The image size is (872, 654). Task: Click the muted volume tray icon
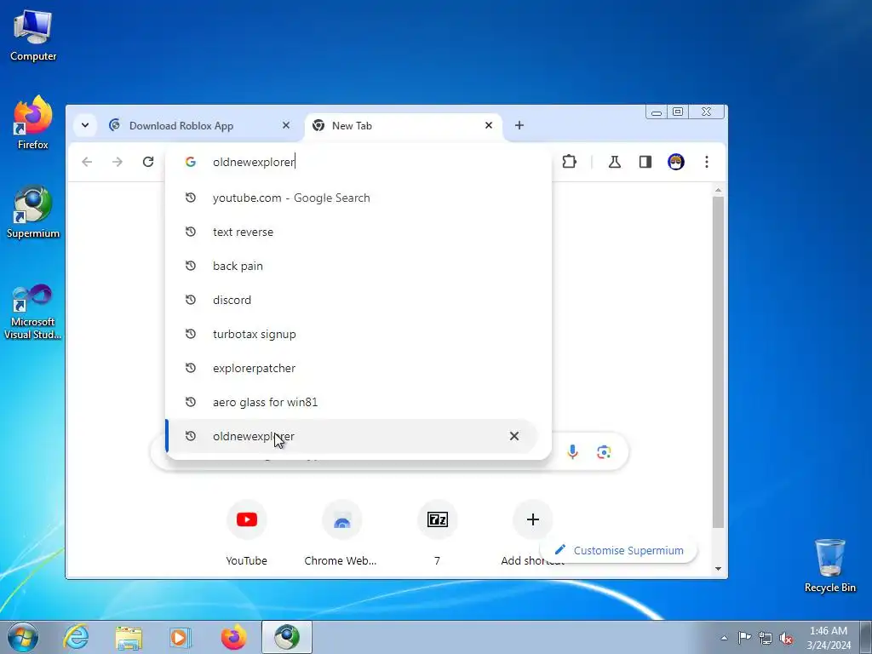tap(786, 638)
